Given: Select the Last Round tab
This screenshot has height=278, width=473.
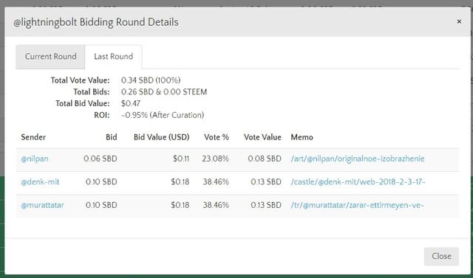Looking at the screenshot, I should pyautogui.click(x=113, y=57).
